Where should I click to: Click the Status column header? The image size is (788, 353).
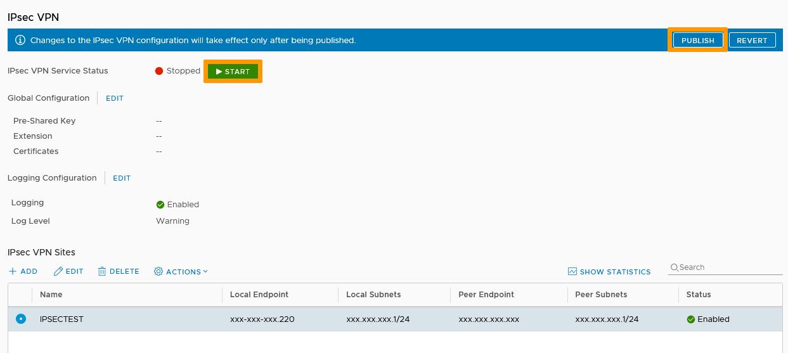click(699, 295)
